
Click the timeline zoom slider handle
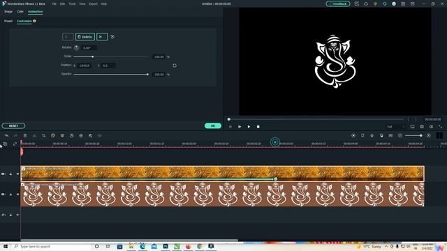(420, 136)
